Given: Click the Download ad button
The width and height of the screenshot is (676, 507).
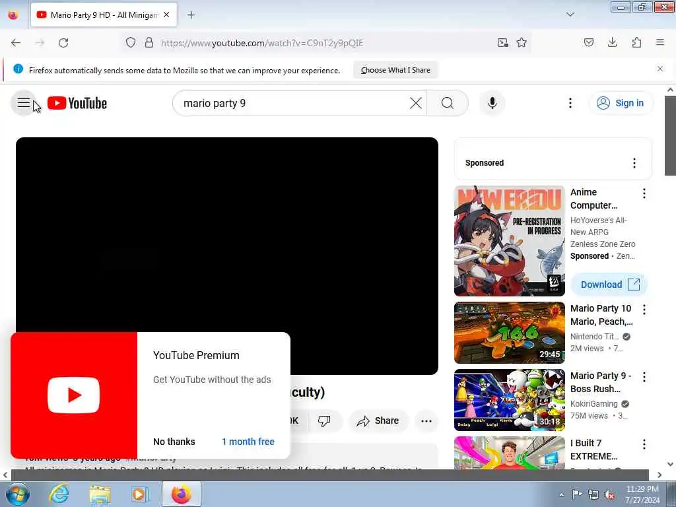Looking at the screenshot, I should tap(609, 285).
